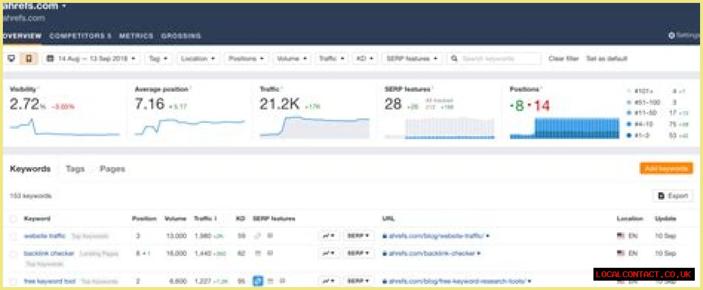Click Set as default link

[x=607, y=58]
